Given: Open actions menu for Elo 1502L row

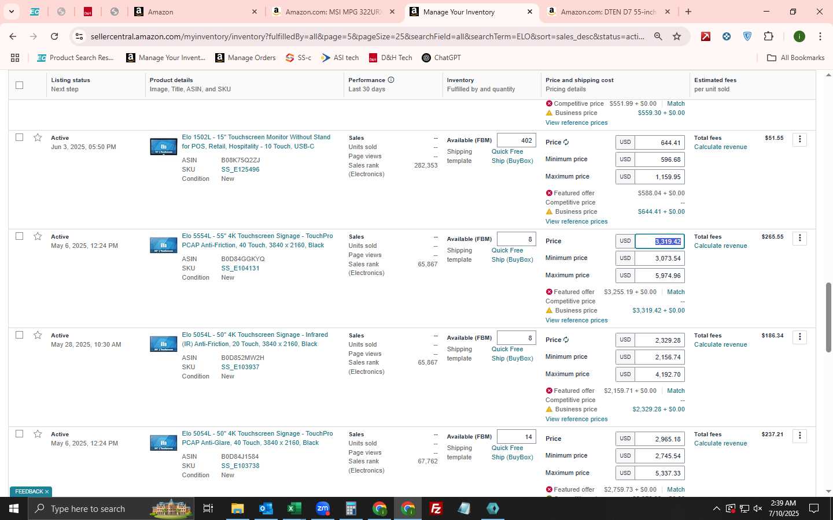Looking at the screenshot, I should coord(799,139).
